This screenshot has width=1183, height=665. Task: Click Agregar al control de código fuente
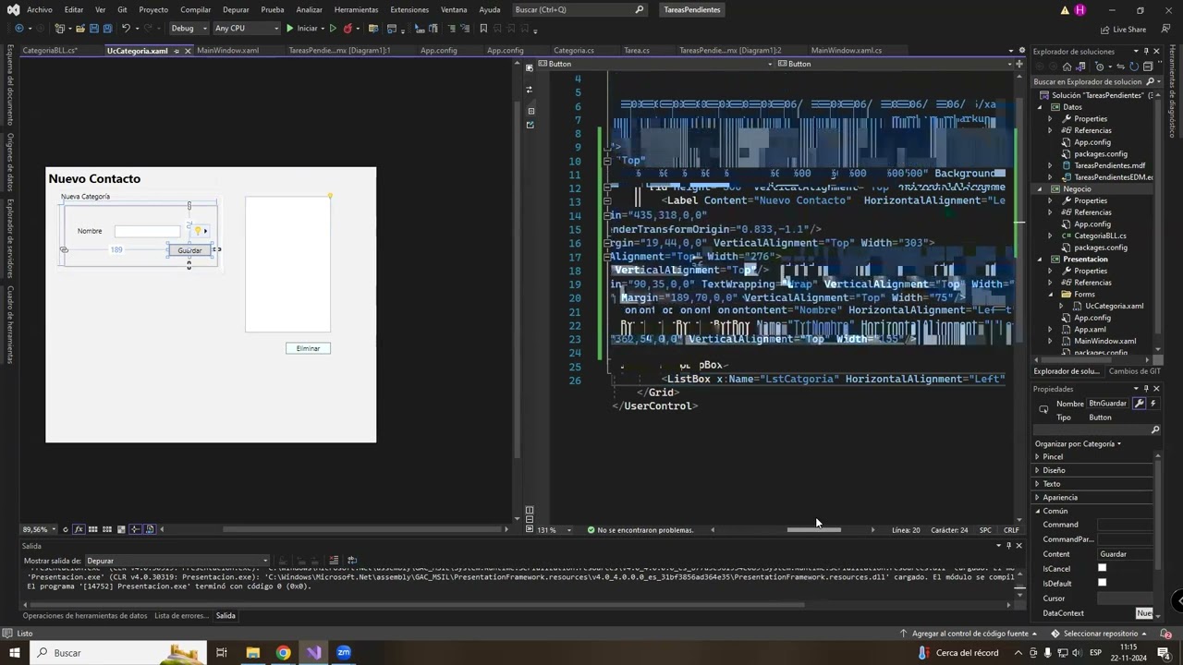click(x=970, y=634)
